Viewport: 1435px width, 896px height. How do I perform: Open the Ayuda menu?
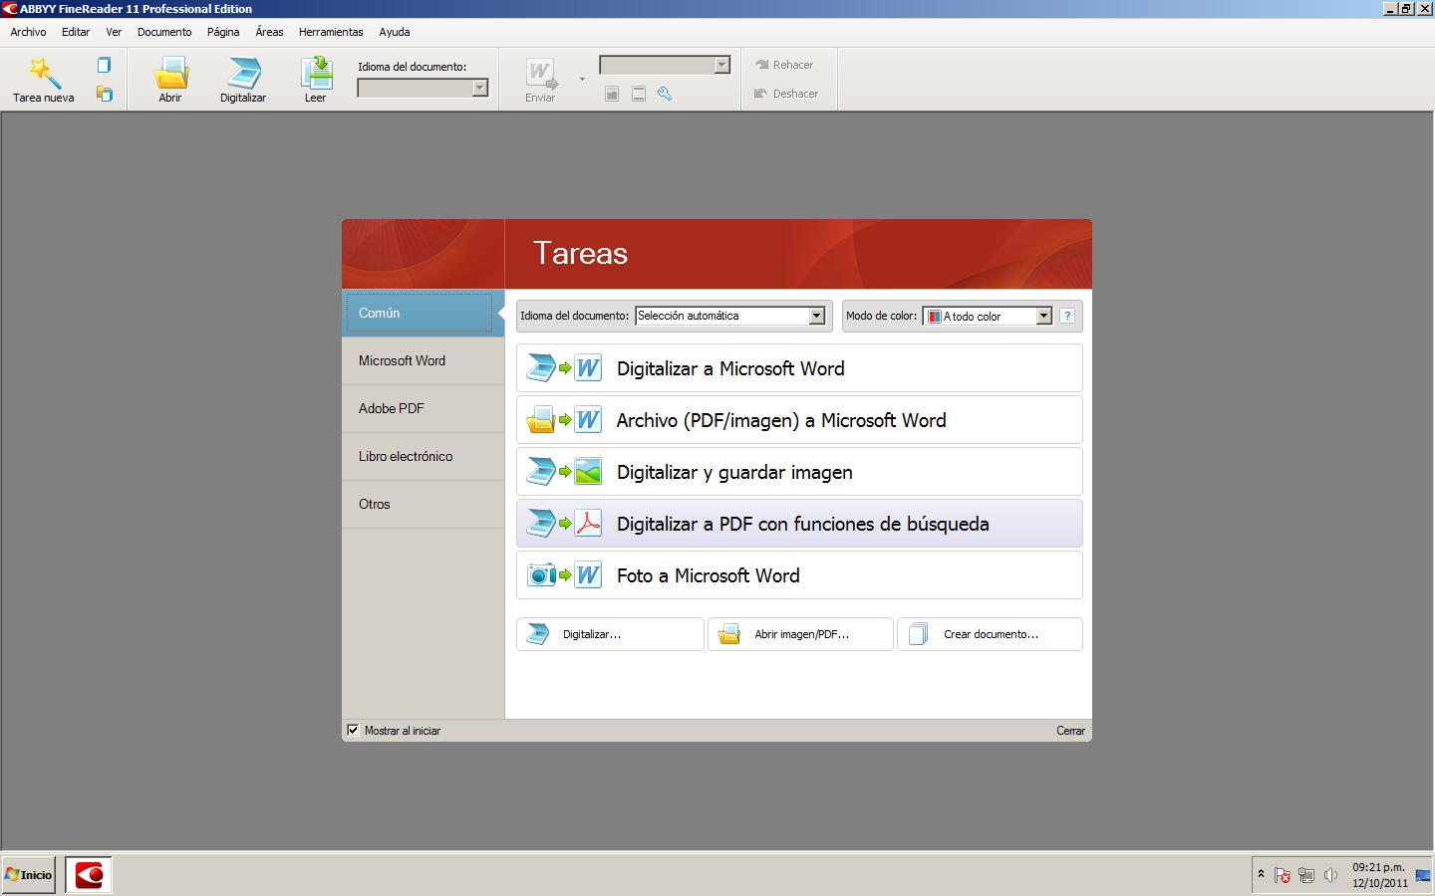pos(395,32)
